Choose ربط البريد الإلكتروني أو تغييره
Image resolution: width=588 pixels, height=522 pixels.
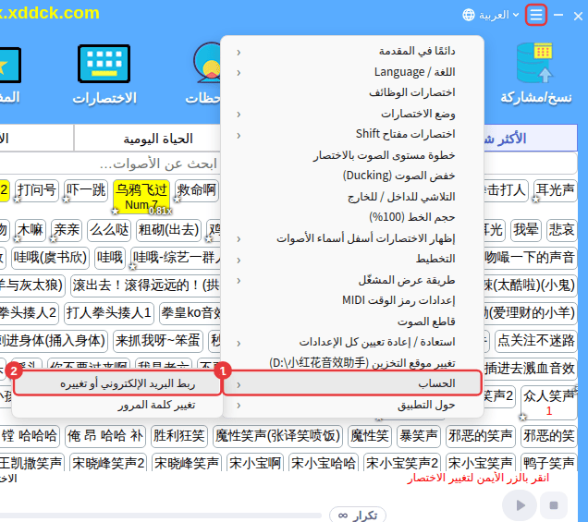coord(117,383)
